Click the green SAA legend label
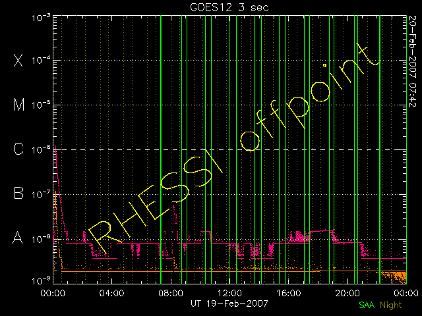This screenshot has height=316, width=422. pyautogui.click(x=367, y=305)
